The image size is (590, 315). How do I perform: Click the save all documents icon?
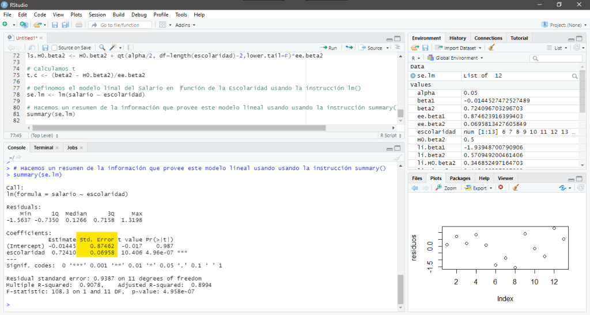click(65, 25)
